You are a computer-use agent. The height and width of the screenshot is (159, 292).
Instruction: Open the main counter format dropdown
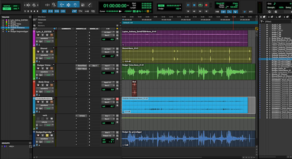(128, 6)
